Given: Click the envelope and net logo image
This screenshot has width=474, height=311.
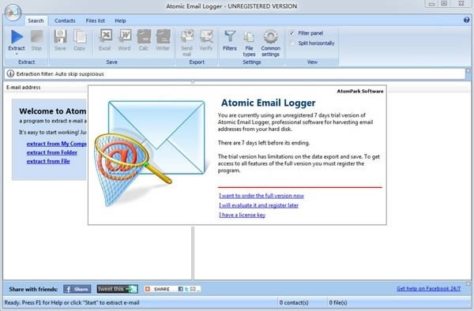Looking at the screenshot, I should coord(151,153).
